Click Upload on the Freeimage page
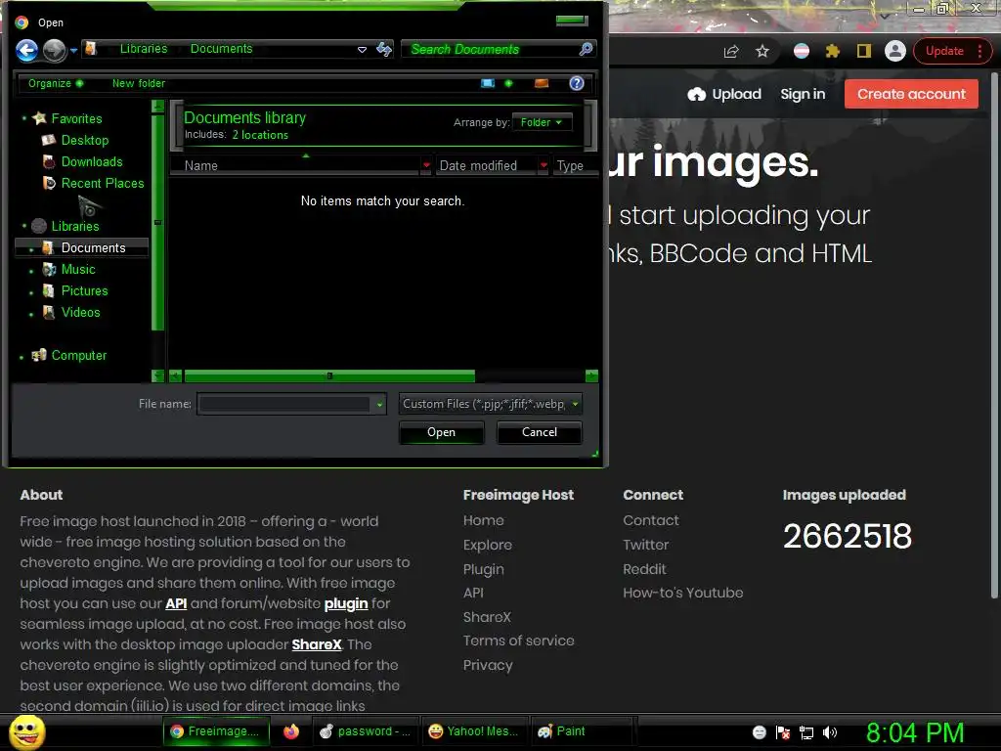The width and height of the screenshot is (1001, 751). tap(724, 95)
